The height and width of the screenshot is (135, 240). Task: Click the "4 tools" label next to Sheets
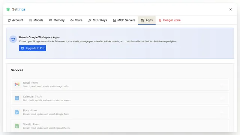[x=36, y=124]
